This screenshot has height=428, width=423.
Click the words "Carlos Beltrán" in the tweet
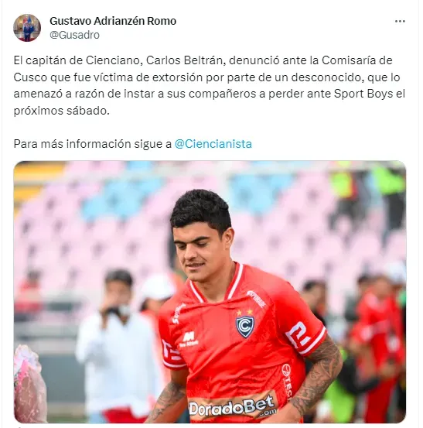[x=184, y=60]
